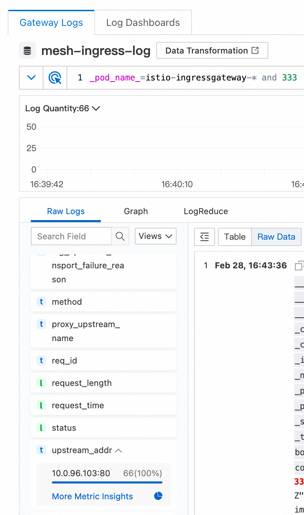Viewport: 304px width, 515px height.
Task: Switch to Raw Data view
Action: pos(276,237)
